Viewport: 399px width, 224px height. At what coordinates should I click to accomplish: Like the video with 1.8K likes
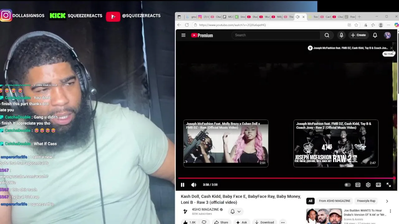point(190,222)
